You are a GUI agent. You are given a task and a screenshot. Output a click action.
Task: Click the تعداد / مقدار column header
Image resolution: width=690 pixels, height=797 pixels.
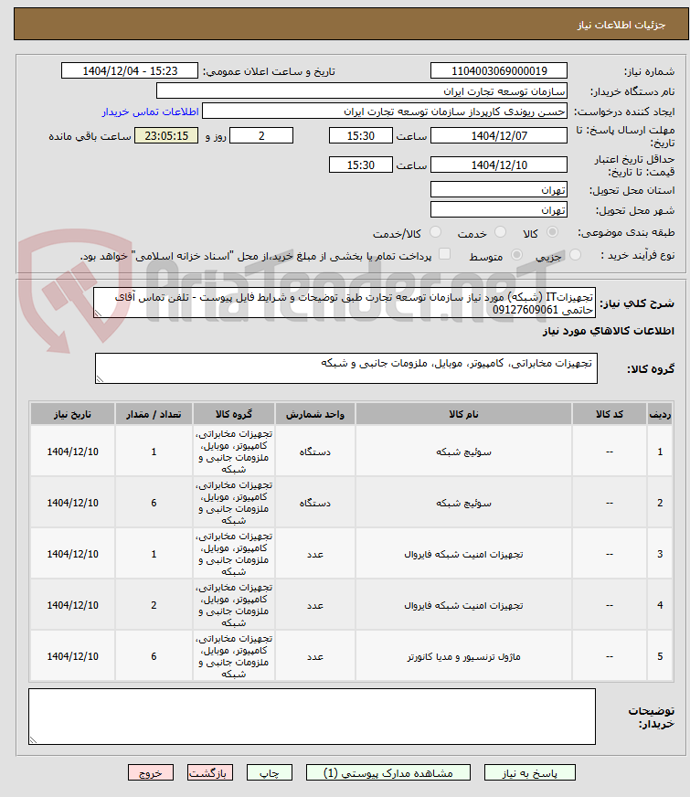pos(154,414)
